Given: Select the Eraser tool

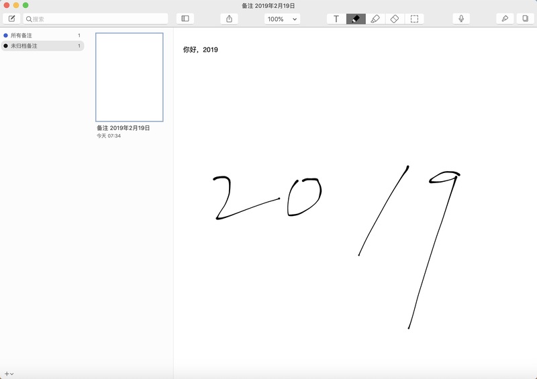Looking at the screenshot, I should pyautogui.click(x=395, y=19).
